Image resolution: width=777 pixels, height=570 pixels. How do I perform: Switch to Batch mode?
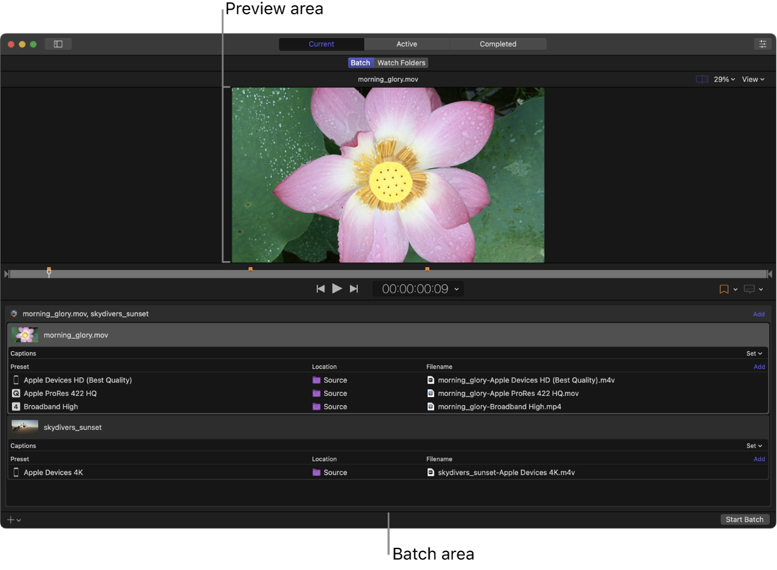(360, 63)
